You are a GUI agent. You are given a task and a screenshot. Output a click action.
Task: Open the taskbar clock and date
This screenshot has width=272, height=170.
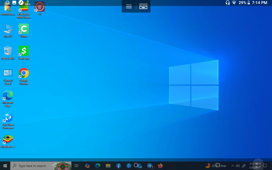[254, 166]
